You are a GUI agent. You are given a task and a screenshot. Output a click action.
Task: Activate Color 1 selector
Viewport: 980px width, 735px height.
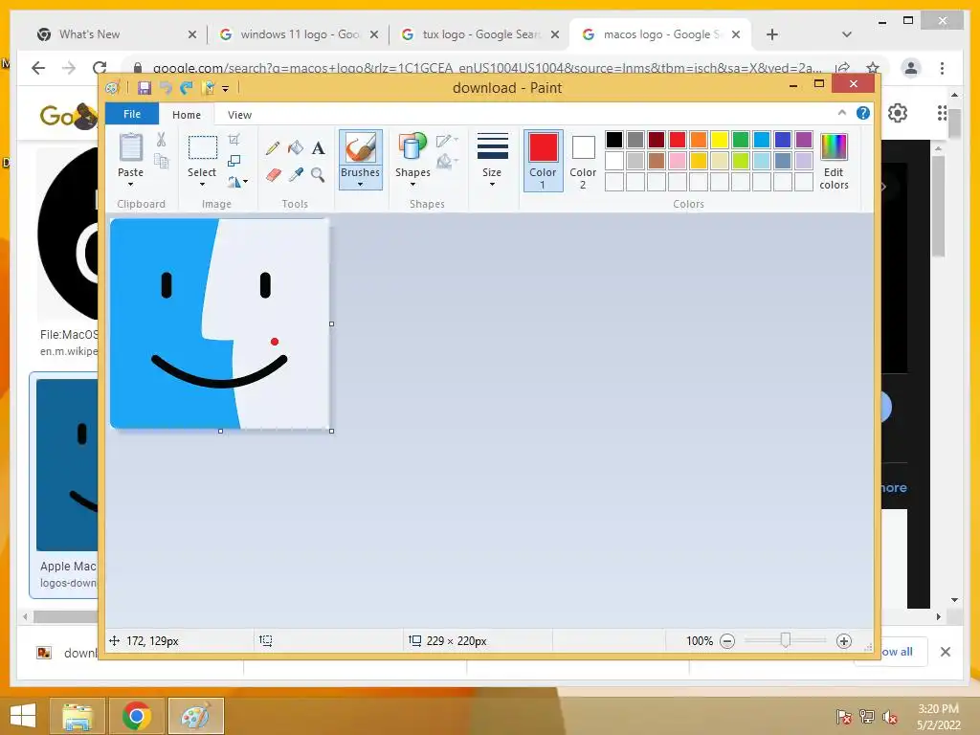(x=544, y=161)
